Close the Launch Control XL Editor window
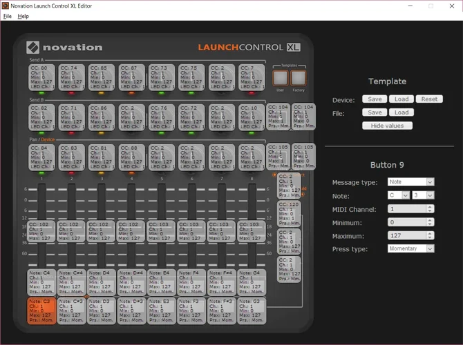The width and height of the screenshot is (463, 345). [452, 6]
